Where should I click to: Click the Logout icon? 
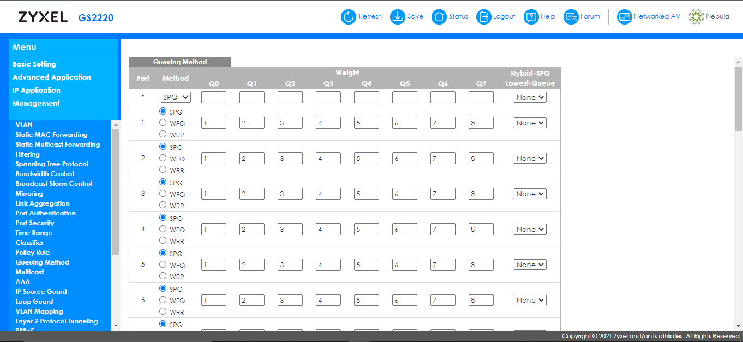483,17
